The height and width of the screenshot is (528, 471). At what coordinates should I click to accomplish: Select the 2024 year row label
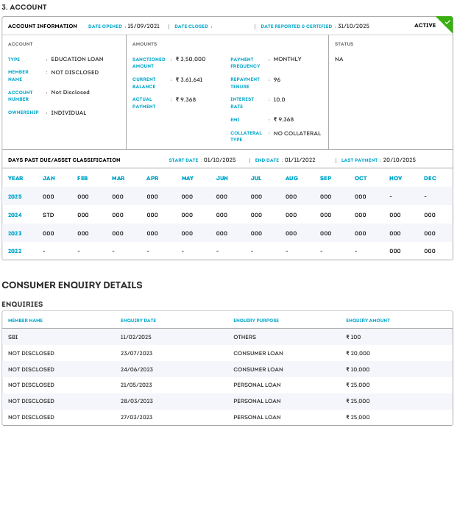pyautogui.click(x=15, y=215)
